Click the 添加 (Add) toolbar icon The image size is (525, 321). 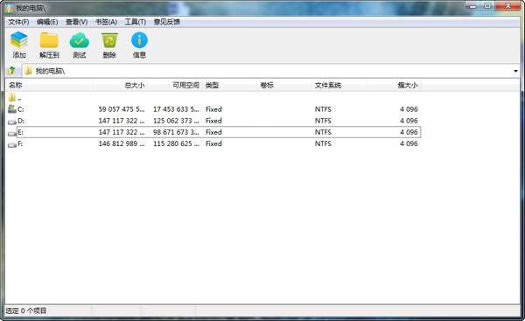pos(19,40)
